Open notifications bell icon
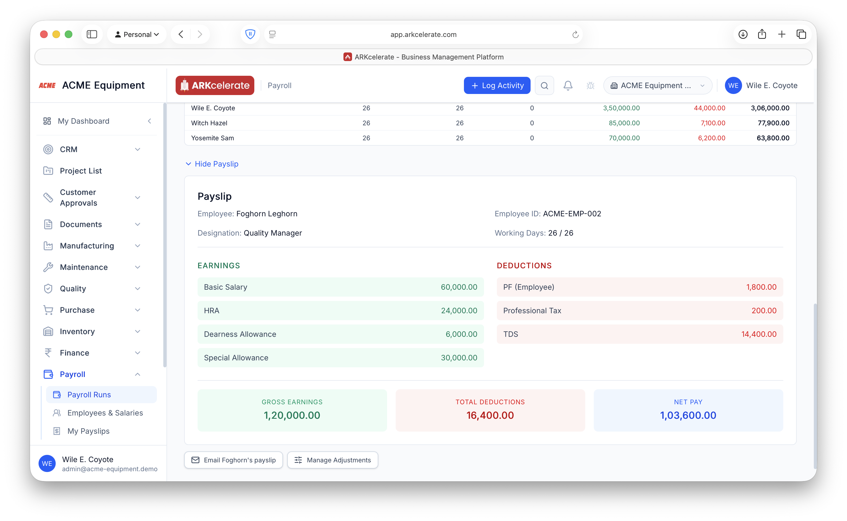The height and width of the screenshot is (521, 847). [568, 85]
